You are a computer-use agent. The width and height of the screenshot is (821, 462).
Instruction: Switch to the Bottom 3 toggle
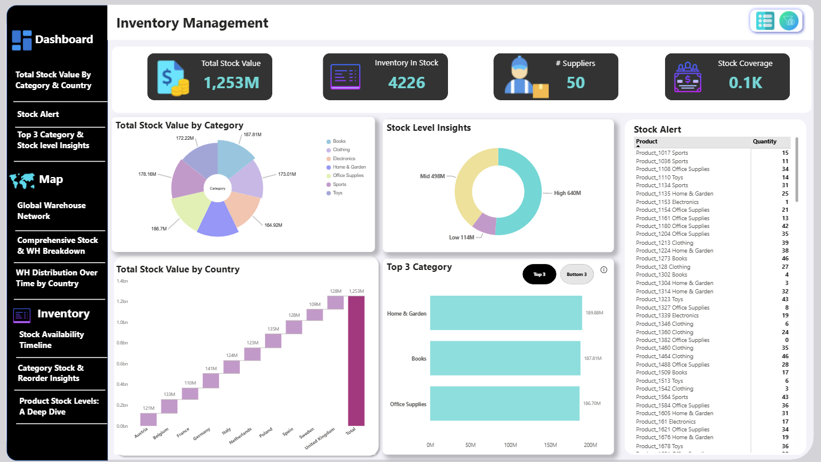click(x=576, y=274)
